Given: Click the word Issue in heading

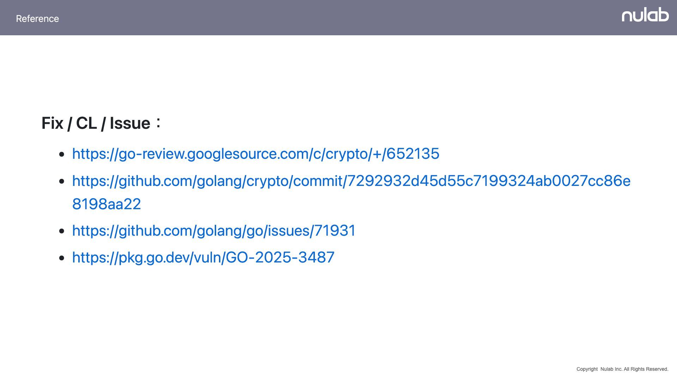Looking at the screenshot, I should pos(130,123).
